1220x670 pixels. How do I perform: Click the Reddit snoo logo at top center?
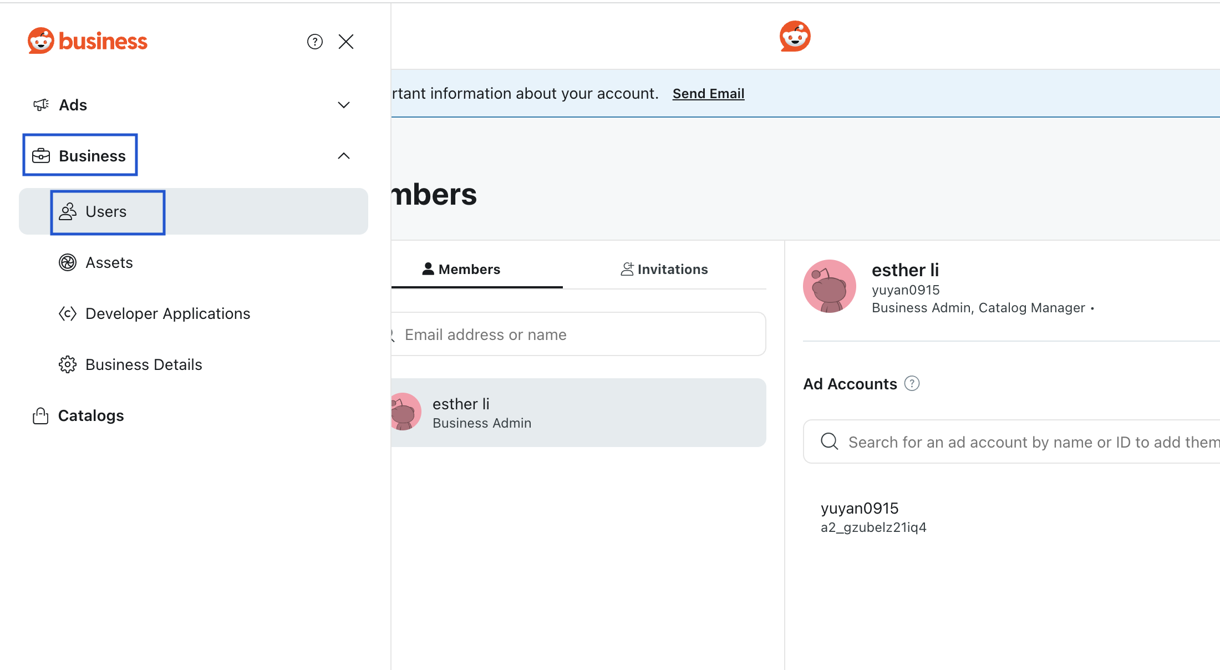click(x=795, y=37)
